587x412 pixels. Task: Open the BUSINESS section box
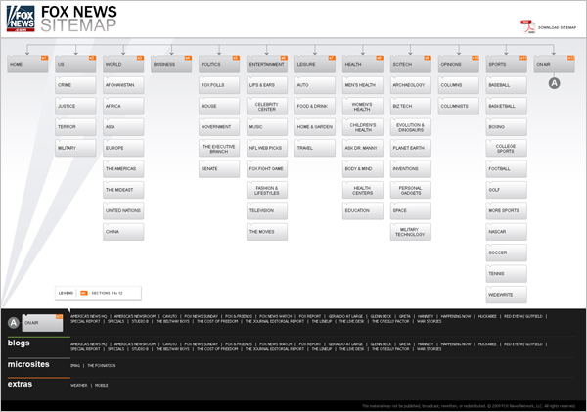(x=171, y=64)
